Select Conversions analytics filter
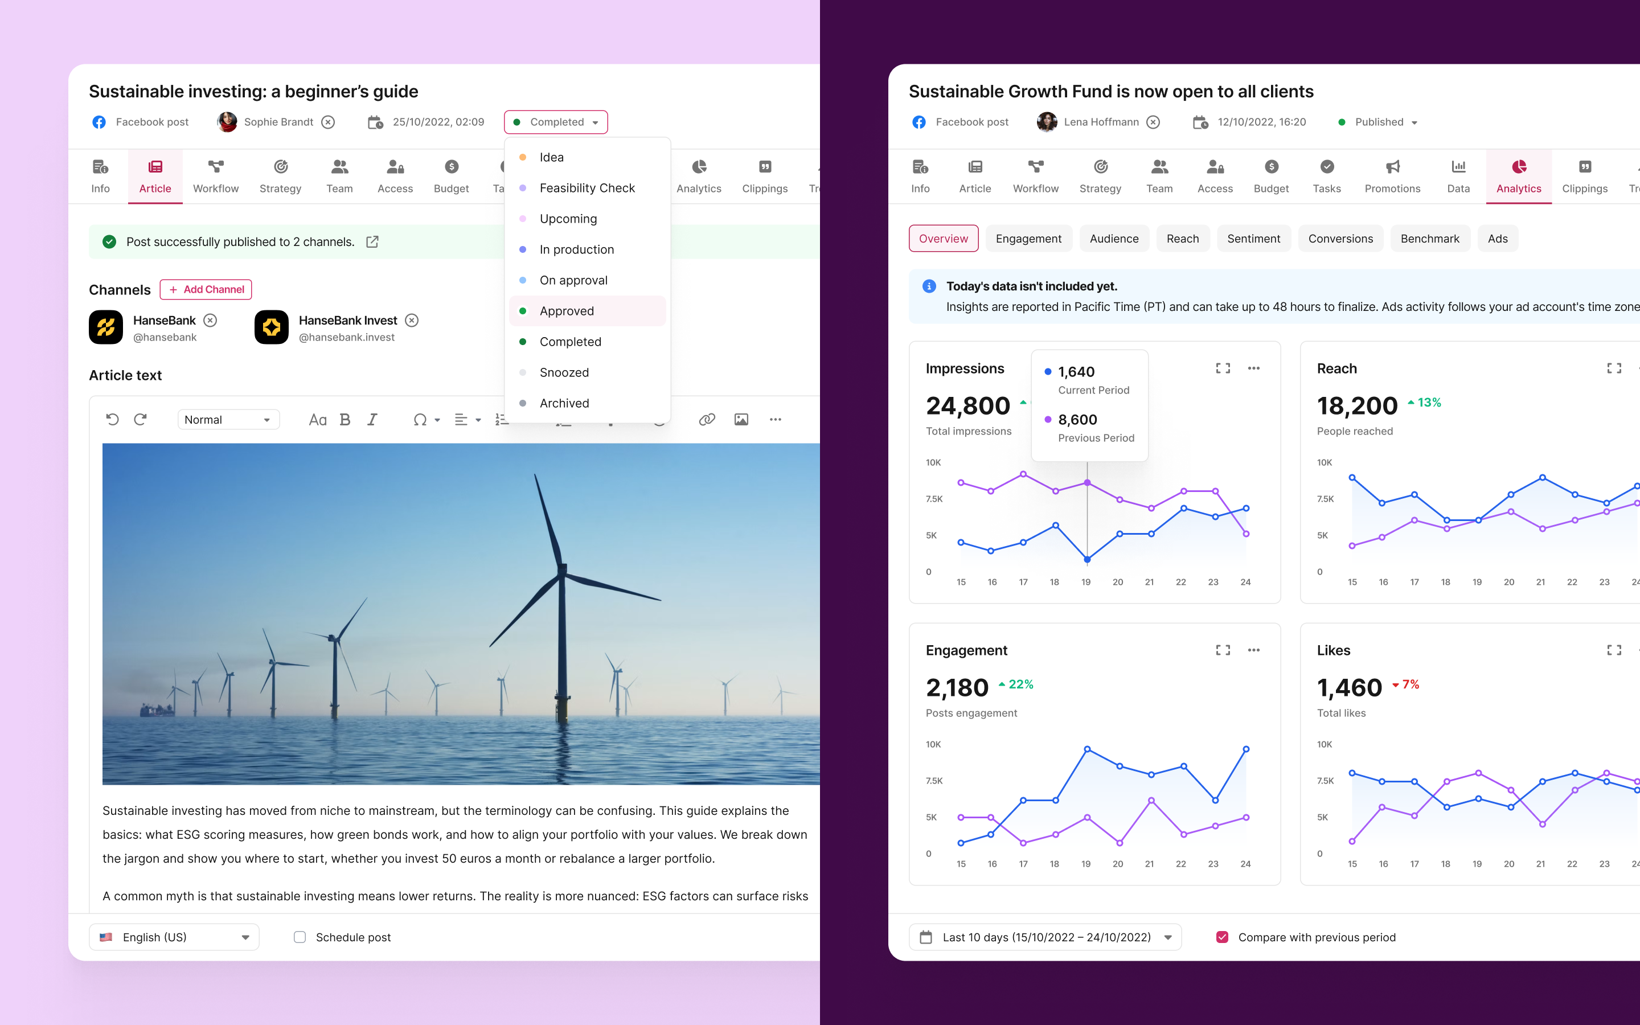This screenshot has height=1025, width=1640. pyautogui.click(x=1340, y=239)
